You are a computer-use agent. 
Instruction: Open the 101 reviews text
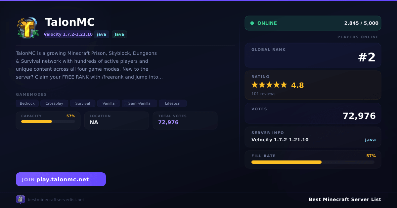pyautogui.click(x=263, y=94)
